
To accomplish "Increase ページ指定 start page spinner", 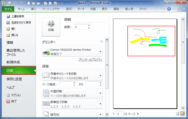I will 74,83.
